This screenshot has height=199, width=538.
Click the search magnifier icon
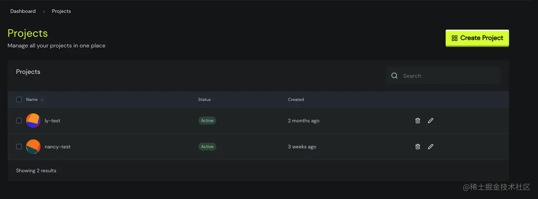[394, 76]
